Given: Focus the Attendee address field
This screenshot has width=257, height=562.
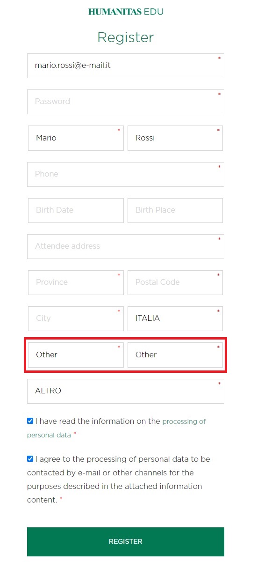Looking at the screenshot, I should [126, 246].
